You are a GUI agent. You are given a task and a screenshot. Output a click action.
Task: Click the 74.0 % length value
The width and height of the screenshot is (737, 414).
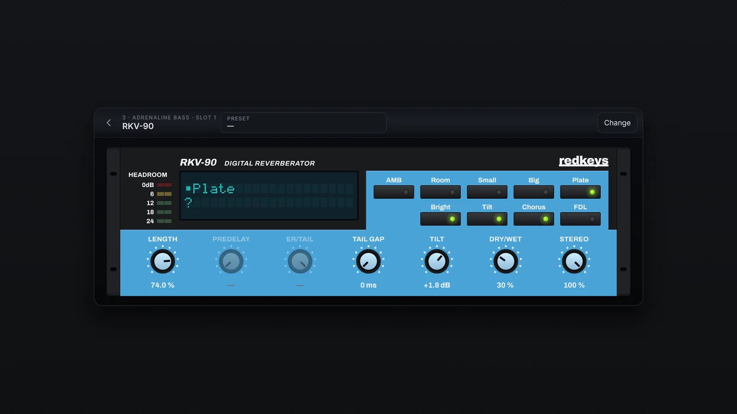point(163,285)
